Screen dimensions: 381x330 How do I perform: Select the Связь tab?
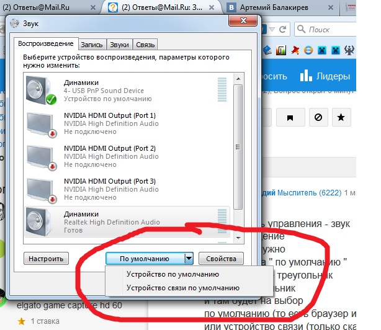[x=145, y=45]
